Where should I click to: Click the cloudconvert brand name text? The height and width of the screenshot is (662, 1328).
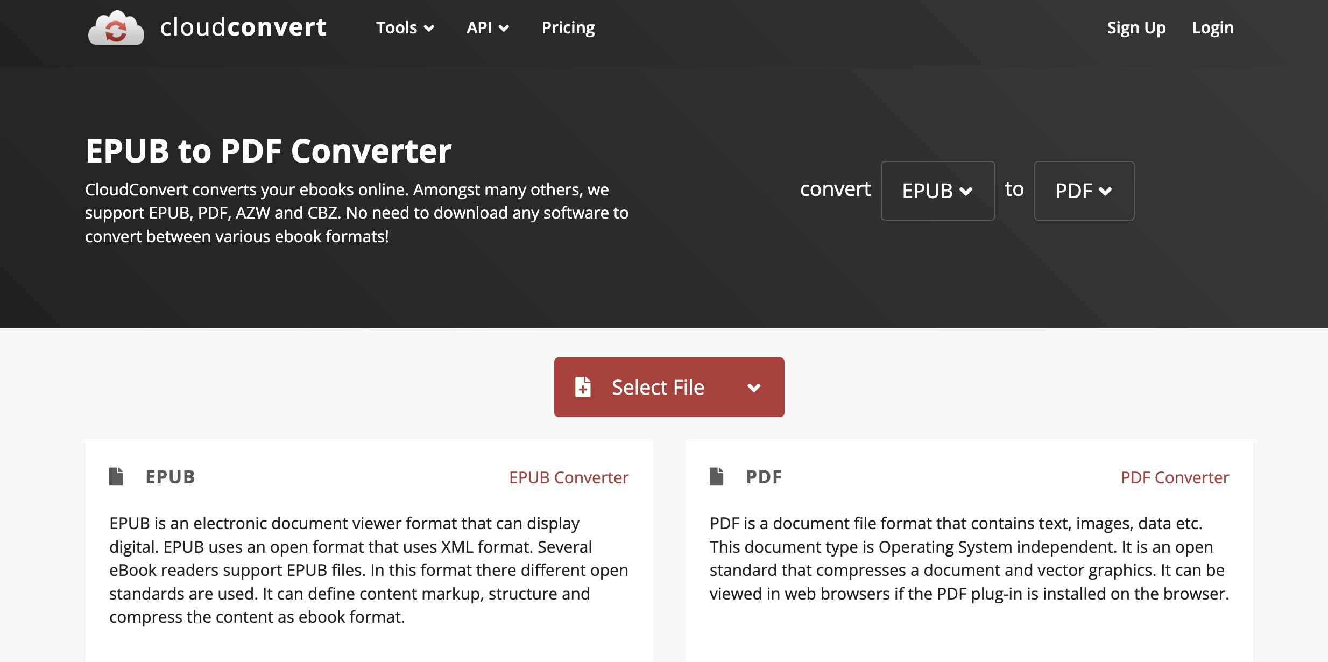(x=243, y=27)
